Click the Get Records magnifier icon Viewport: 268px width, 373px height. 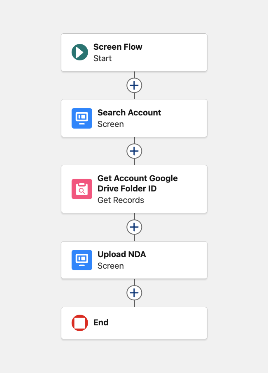pos(82,189)
